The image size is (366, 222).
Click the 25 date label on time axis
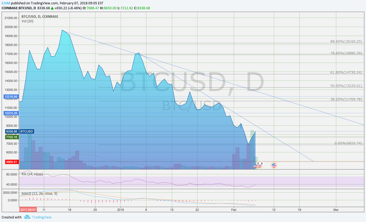click(95, 210)
